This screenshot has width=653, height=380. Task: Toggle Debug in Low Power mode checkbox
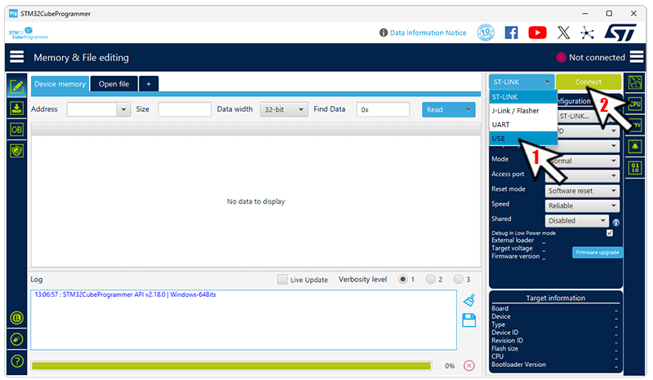point(610,232)
